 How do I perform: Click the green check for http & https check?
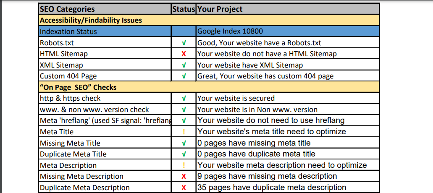[x=184, y=99]
